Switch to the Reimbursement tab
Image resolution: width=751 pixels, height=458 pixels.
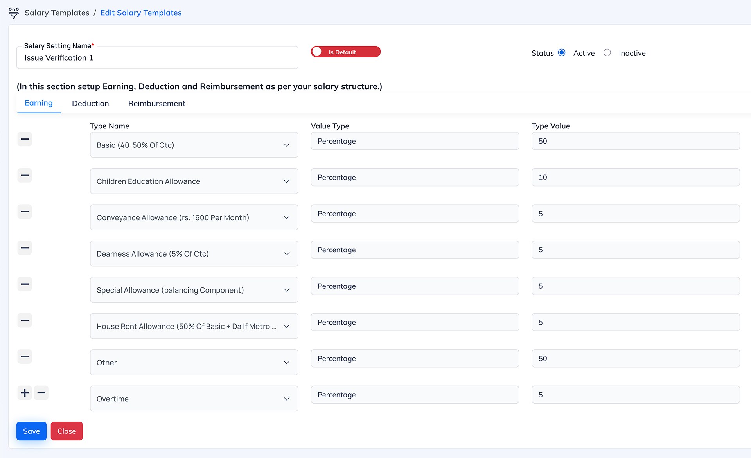pos(156,104)
